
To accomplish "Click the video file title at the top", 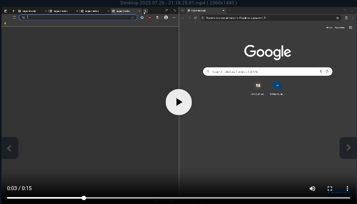I will click(179, 3).
